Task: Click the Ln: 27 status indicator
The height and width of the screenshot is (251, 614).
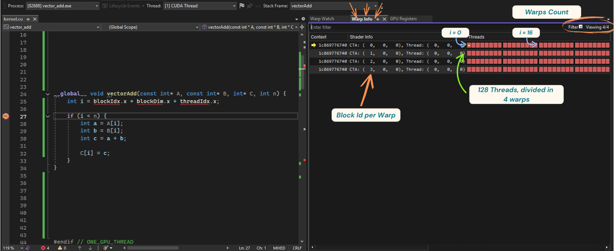Action: [244, 248]
